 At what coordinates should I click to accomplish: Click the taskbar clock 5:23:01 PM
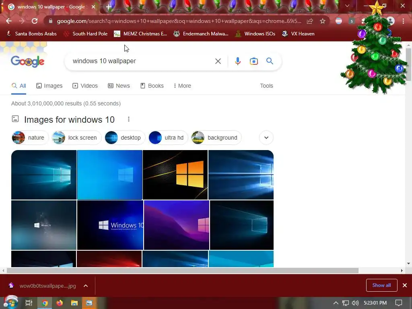375,303
